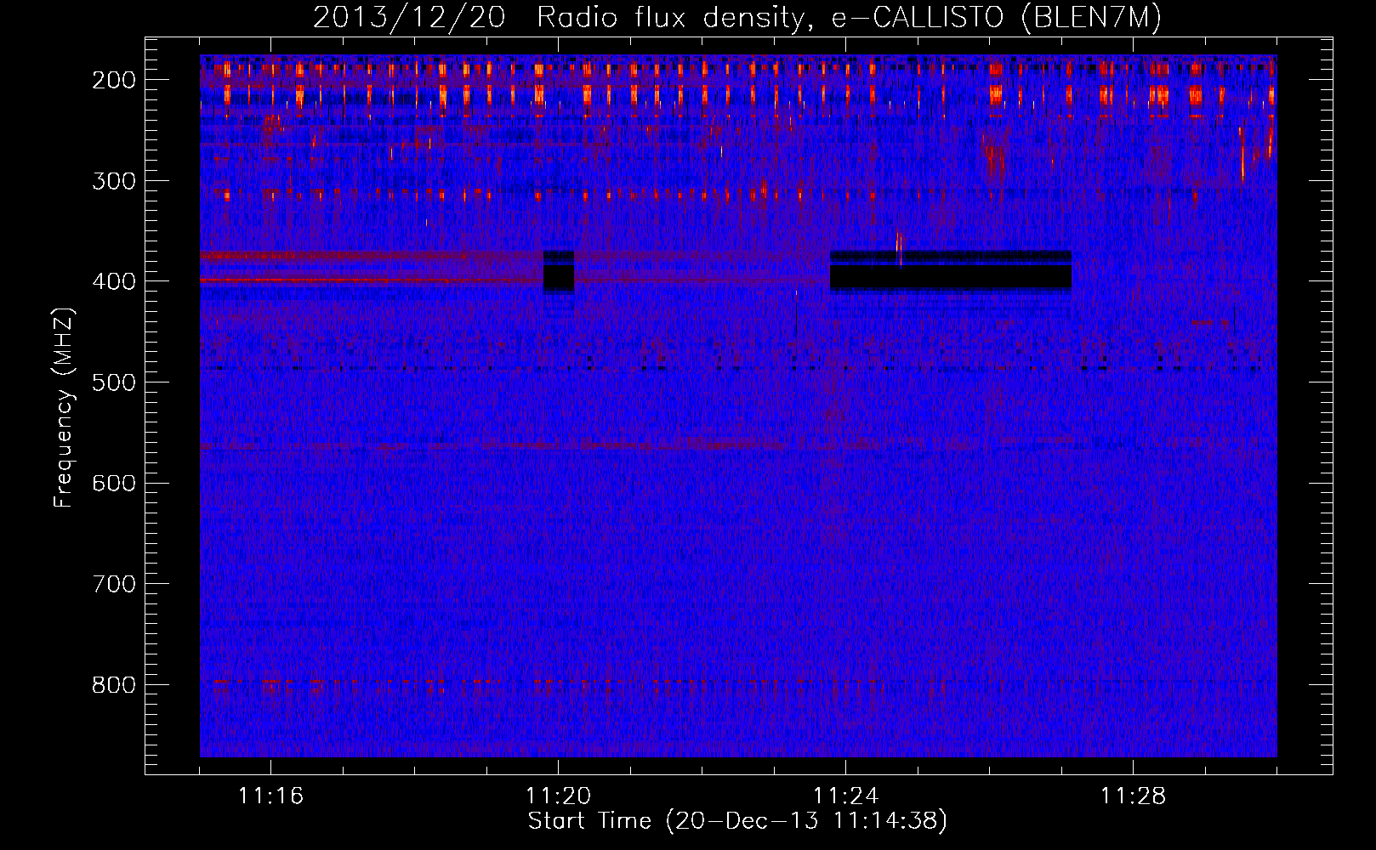This screenshot has height=850, width=1376.
Task: Click the 500 frequency tick label
Action: pos(113,382)
